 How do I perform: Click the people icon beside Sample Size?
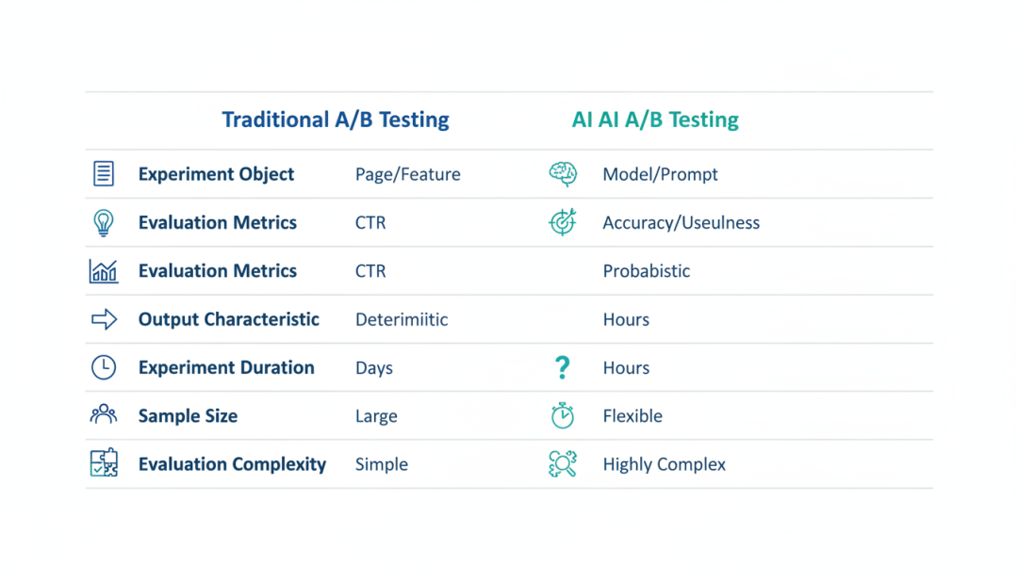(104, 415)
